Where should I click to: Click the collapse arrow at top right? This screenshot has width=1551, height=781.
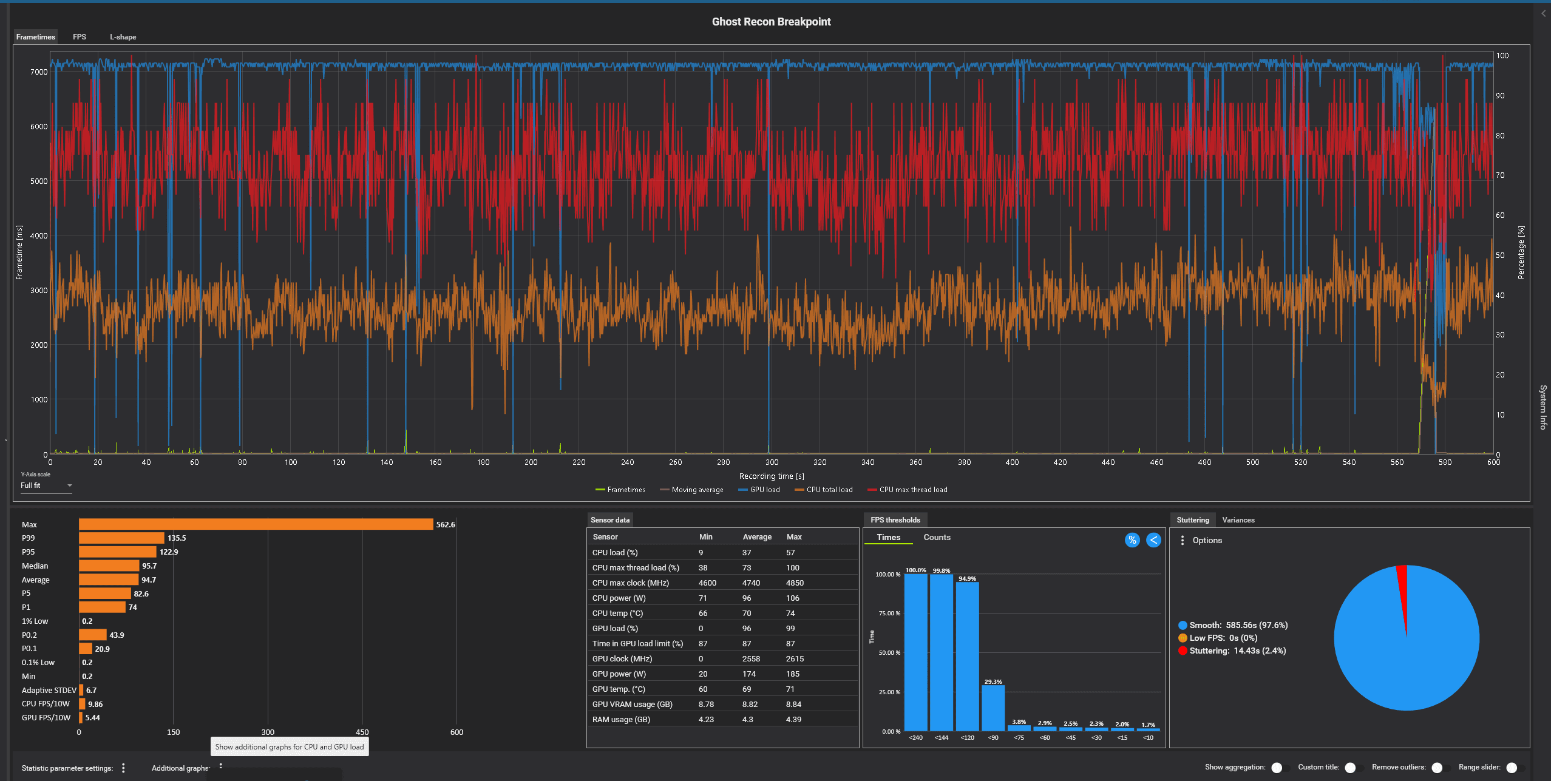[x=1543, y=13]
